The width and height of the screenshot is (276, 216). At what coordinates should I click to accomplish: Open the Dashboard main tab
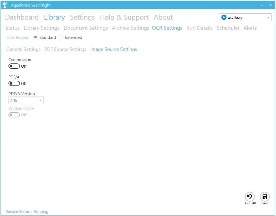tap(22, 17)
